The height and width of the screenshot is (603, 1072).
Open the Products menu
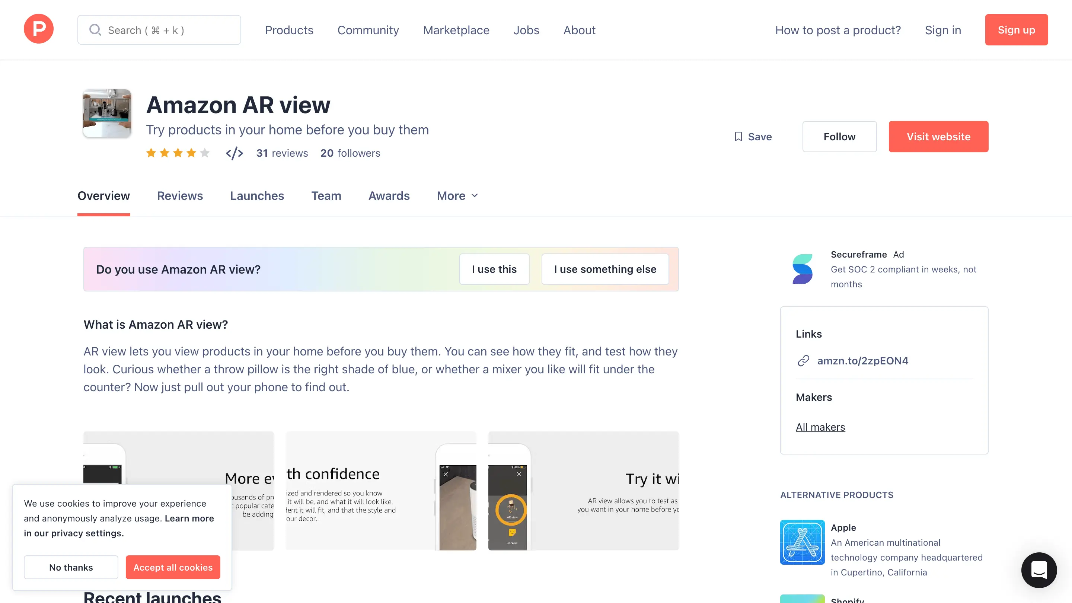289,30
